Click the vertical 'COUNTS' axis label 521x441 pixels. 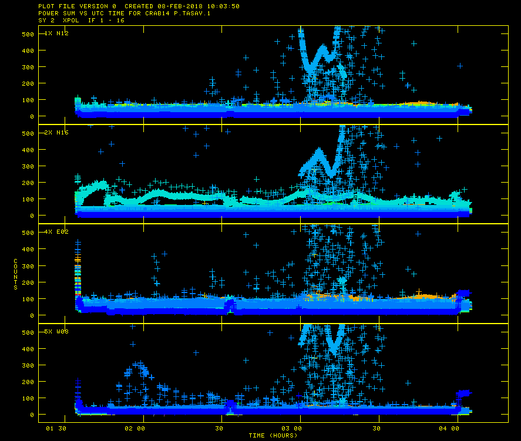point(16,274)
